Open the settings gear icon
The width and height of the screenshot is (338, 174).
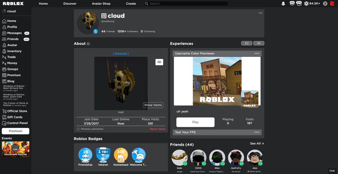(x=325, y=4)
